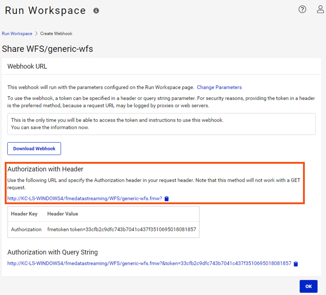This screenshot has width=326, height=295.
Task: Copy the header webhook URL using its clipboard icon
Action: [x=166, y=198]
